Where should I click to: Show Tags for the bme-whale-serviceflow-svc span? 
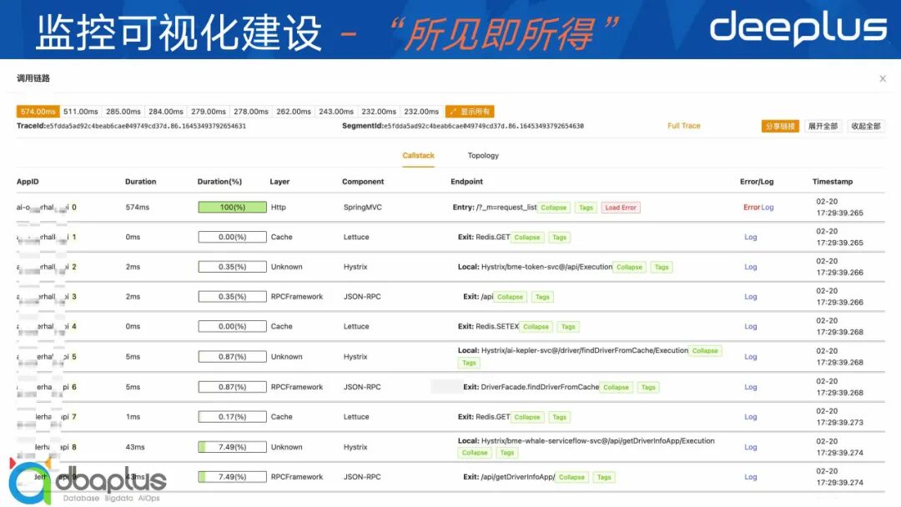click(x=507, y=453)
